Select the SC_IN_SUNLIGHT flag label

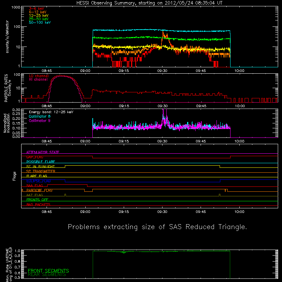point(41,166)
